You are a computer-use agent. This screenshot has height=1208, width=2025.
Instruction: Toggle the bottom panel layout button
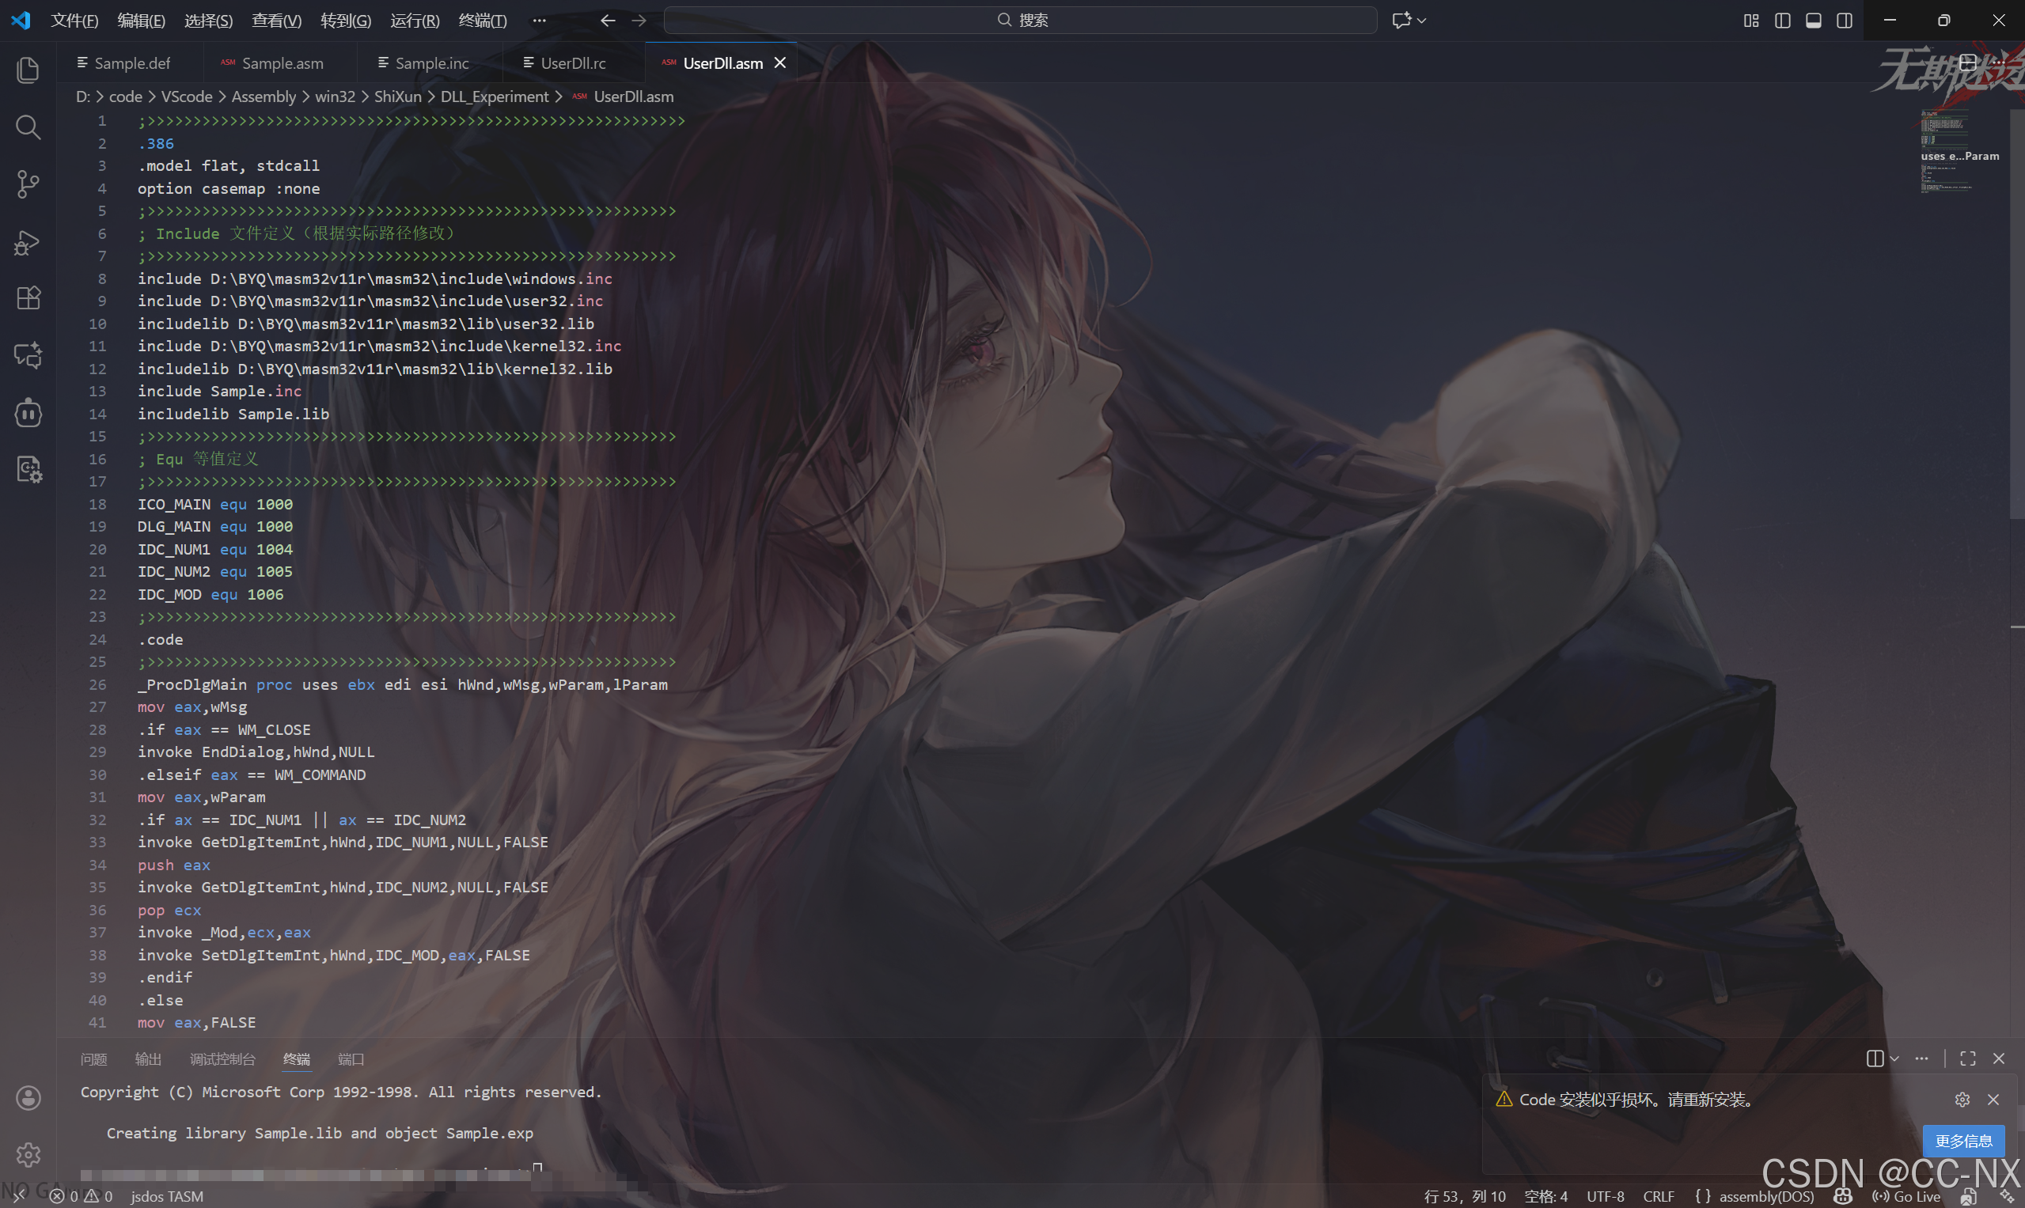[1812, 21]
